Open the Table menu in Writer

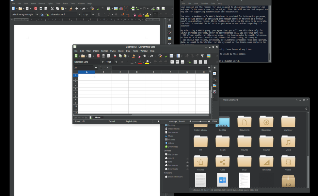point(58,4)
